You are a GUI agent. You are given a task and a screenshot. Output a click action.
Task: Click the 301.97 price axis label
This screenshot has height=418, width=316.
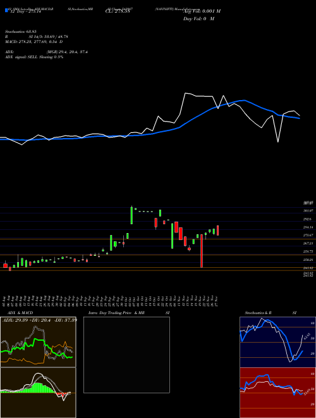point(308,211)
